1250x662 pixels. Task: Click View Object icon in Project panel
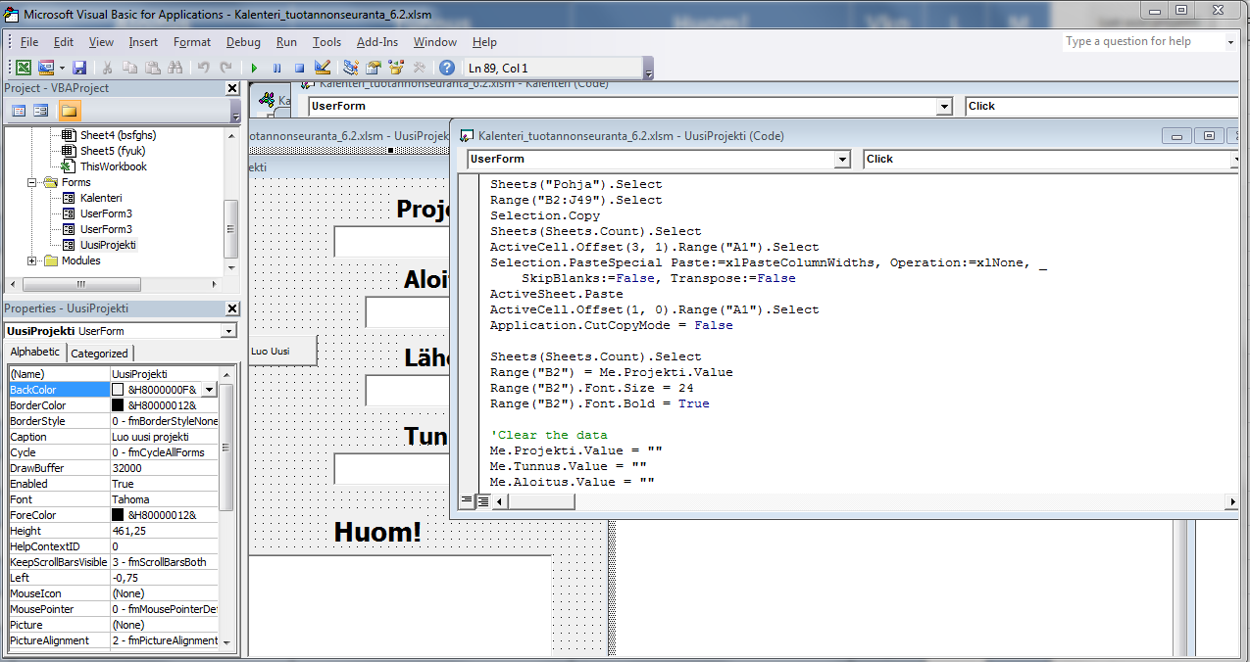41,111
